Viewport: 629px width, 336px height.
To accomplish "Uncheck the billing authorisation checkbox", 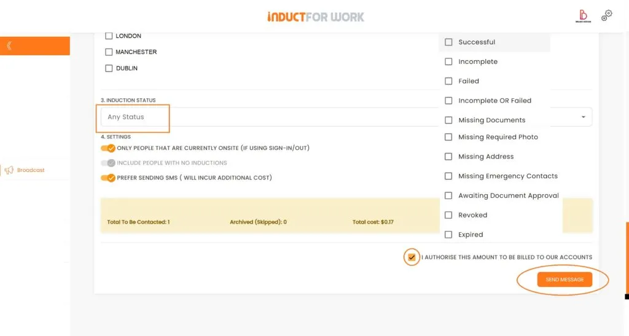I will click(x=412, y=257).
